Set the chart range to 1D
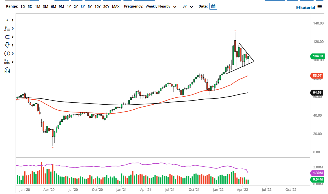The height and width of the screenshot is (194, 328). tap(23, 6)
